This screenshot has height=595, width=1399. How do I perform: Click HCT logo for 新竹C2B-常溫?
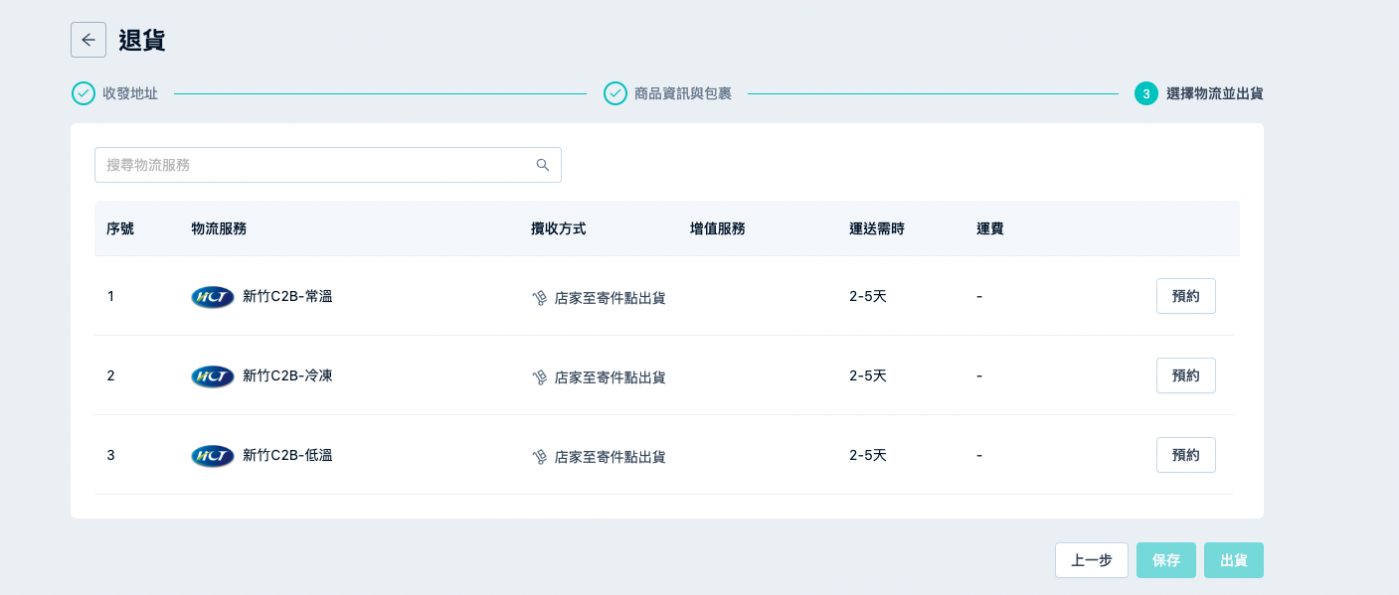coord(213,297)
